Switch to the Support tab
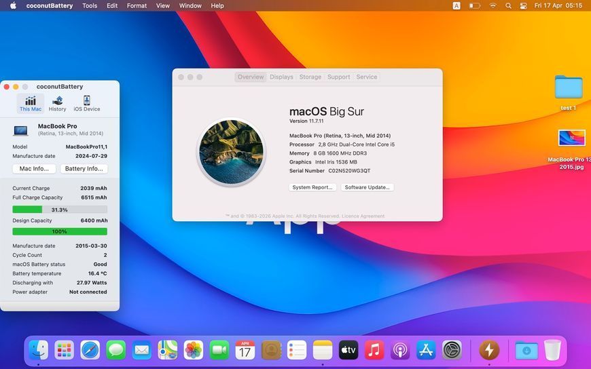This screenshot has height=369, width=591. (338, 77)
